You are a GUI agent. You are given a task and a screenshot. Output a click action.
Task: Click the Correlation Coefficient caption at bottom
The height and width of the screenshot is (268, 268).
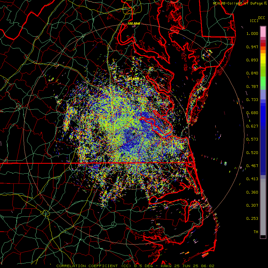click(x=135, y=266)
